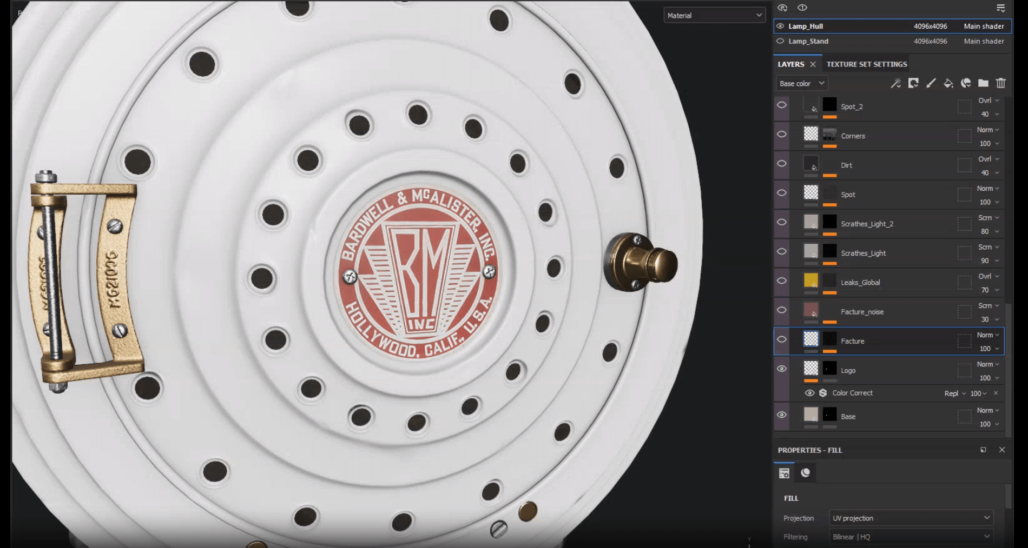
Task: Open the UV projection dropdown
Action: tap(911, 518)
